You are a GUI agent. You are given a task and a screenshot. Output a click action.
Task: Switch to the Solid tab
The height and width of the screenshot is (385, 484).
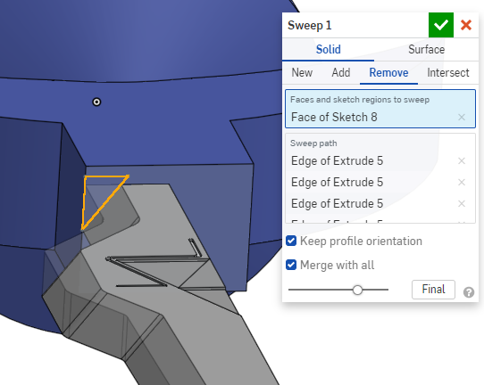tap(328, 49)
